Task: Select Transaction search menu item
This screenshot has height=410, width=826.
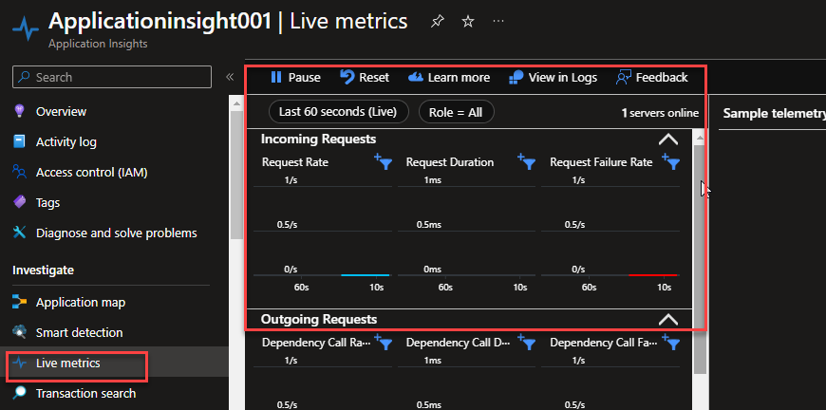Action: (x=85, y=393)
